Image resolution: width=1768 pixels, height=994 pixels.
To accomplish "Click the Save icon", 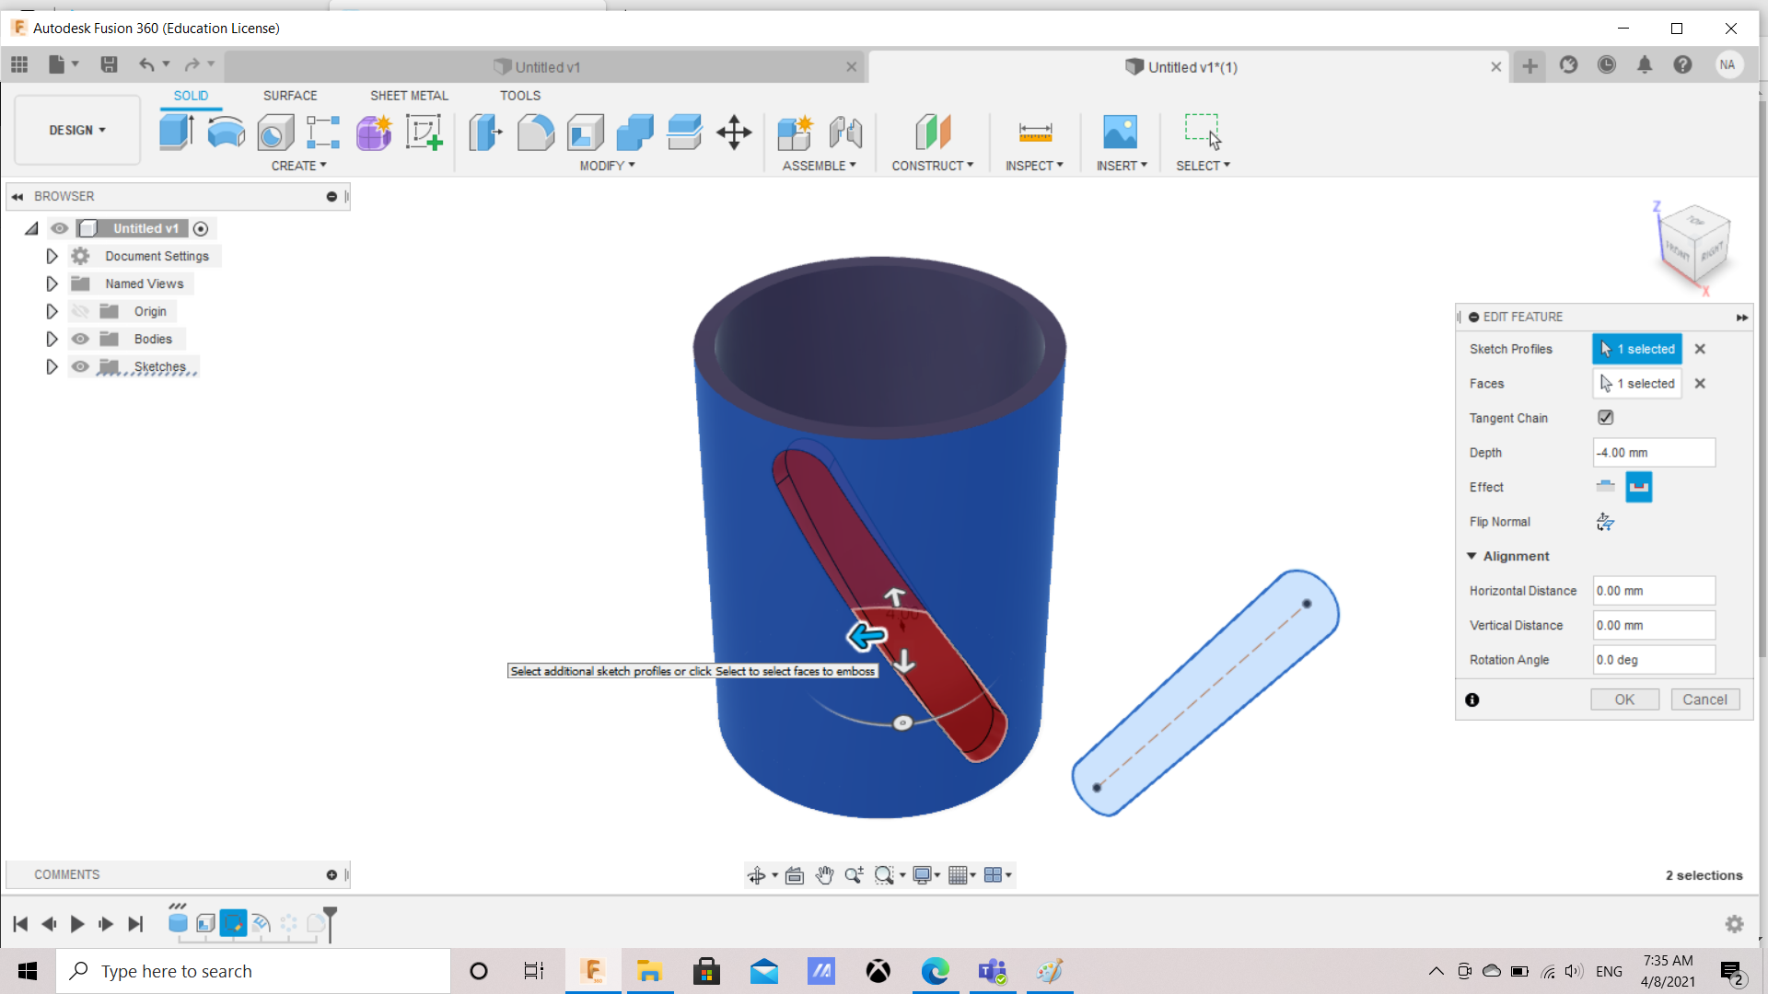I will pyautogui.click(x=109, y=64).
